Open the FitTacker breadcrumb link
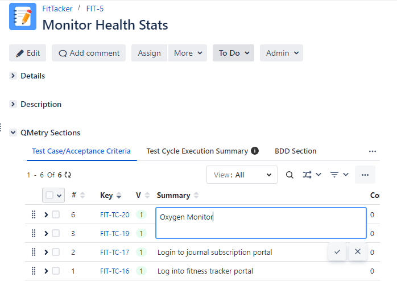 pyautogui.click(x=57, y=9)
